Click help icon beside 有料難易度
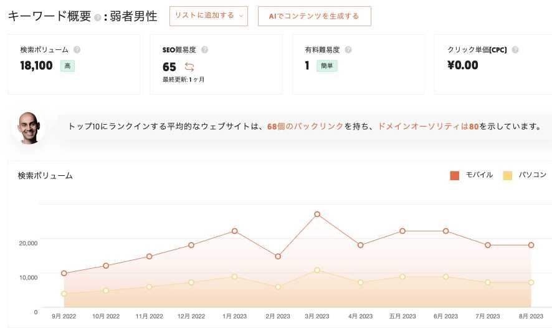 pyautogui.click(x=348, y=50)
